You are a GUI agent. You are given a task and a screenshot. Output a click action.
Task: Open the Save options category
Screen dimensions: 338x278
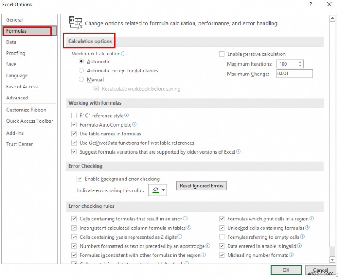pyautogui.click(x=30, y=64)
